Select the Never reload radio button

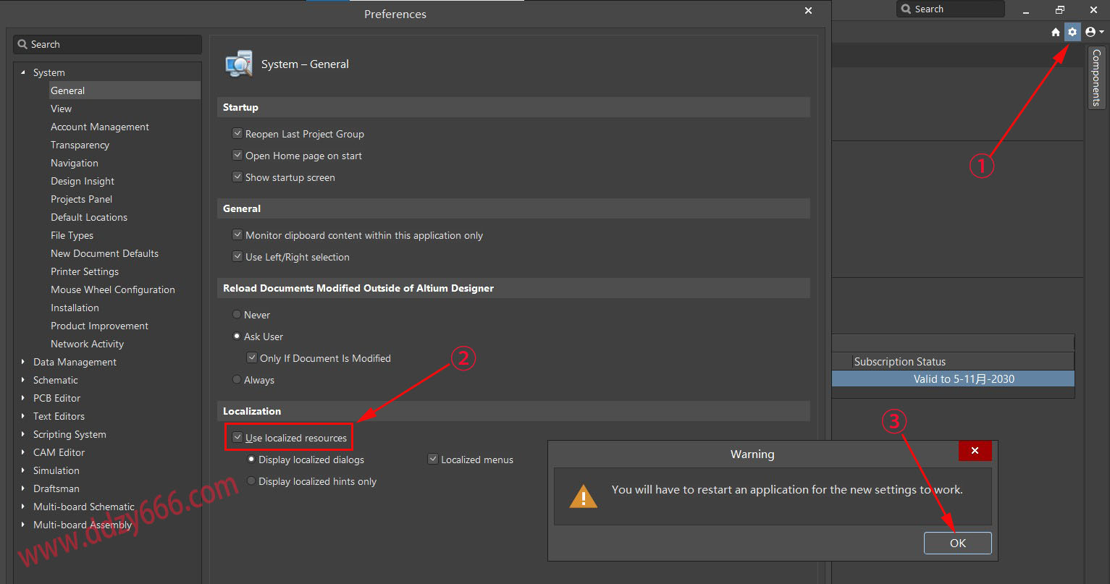point(237,315)
